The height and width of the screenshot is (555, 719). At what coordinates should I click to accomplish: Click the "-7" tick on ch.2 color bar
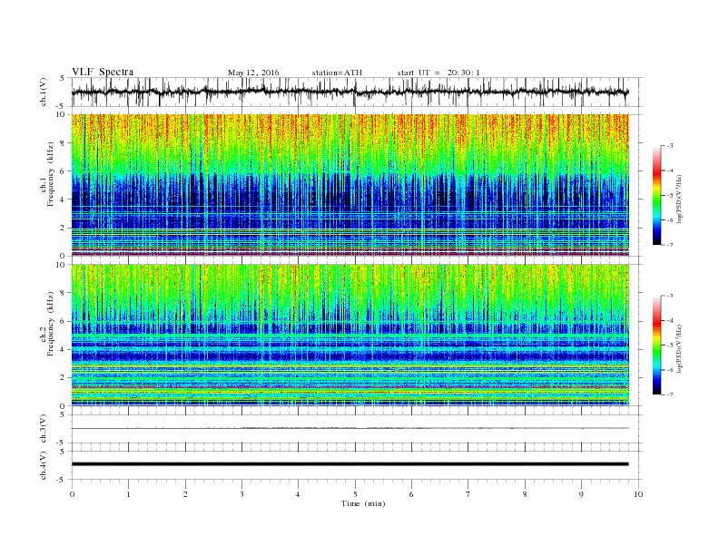[x=668, y=394]
